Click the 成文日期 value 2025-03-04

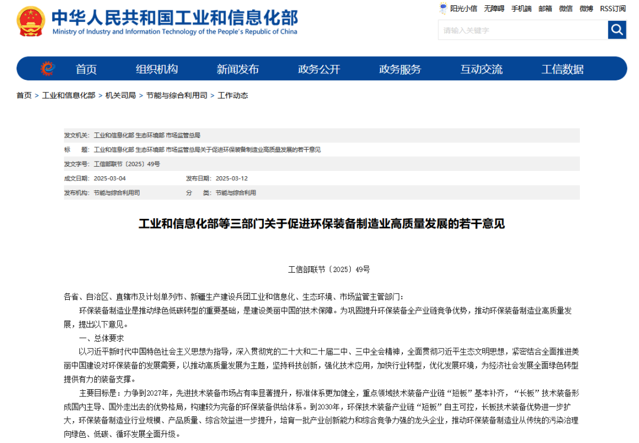(109, 179)
